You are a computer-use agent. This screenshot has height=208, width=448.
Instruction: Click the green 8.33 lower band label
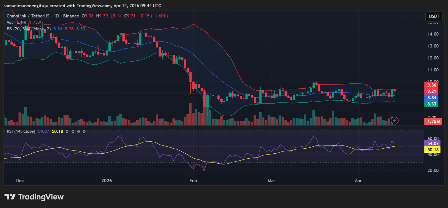click(432, 104)
